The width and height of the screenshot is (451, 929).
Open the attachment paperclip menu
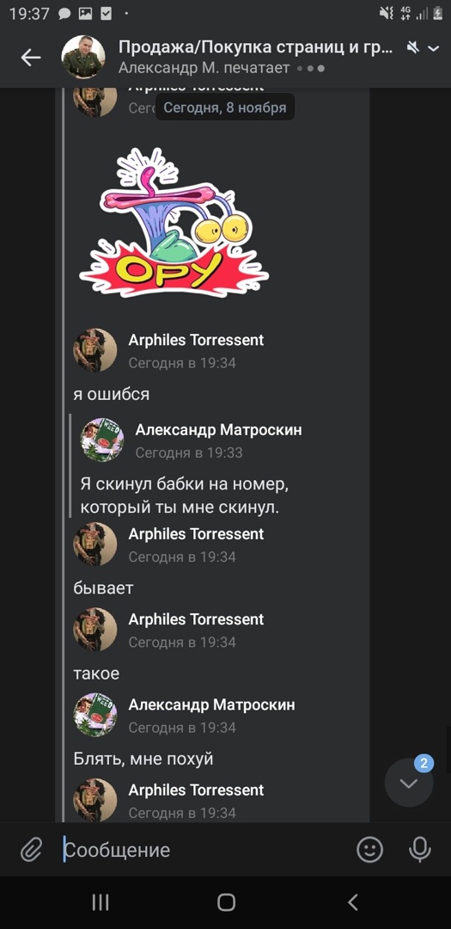pyautogui.click(x=31, y=850)
